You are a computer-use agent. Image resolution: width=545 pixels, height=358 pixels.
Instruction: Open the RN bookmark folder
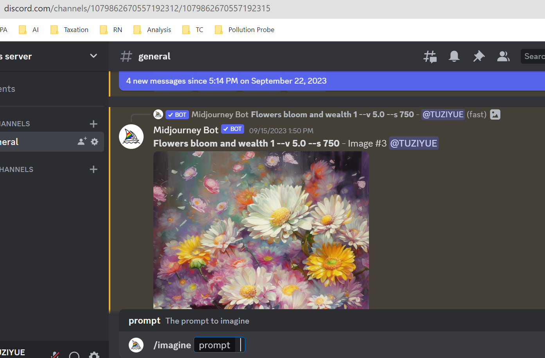(x=111, y=30)
